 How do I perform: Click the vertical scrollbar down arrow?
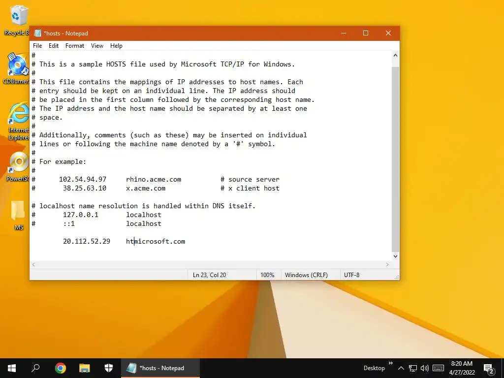click(395, 256)
